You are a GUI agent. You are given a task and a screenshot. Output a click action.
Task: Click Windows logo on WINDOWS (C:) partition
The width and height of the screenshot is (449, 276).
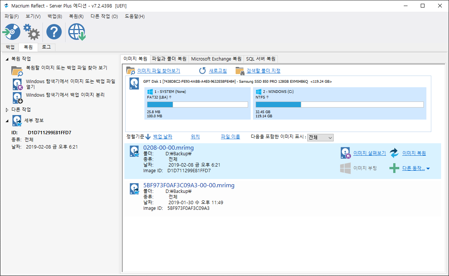point(258,92)
